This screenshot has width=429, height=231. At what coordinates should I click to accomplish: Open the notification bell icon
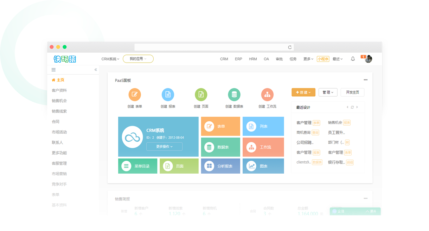(x=353, y=59)
